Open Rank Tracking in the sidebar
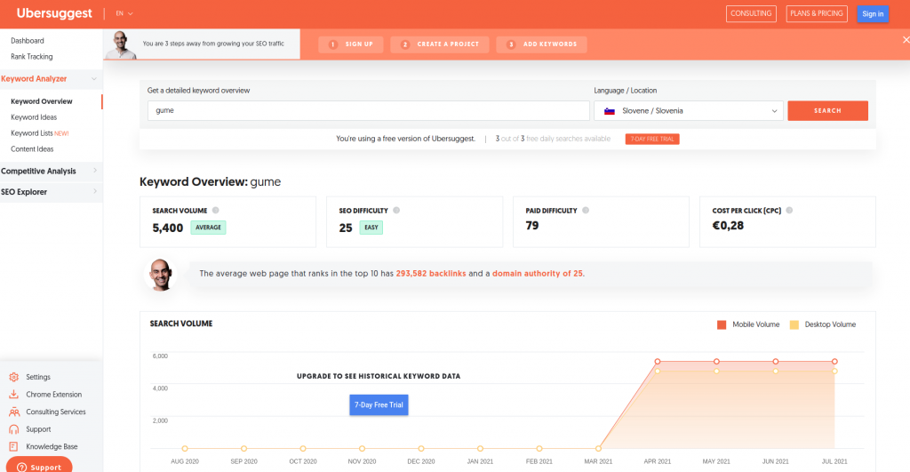This screenshot has height=472, width=910. pos(31,56)
